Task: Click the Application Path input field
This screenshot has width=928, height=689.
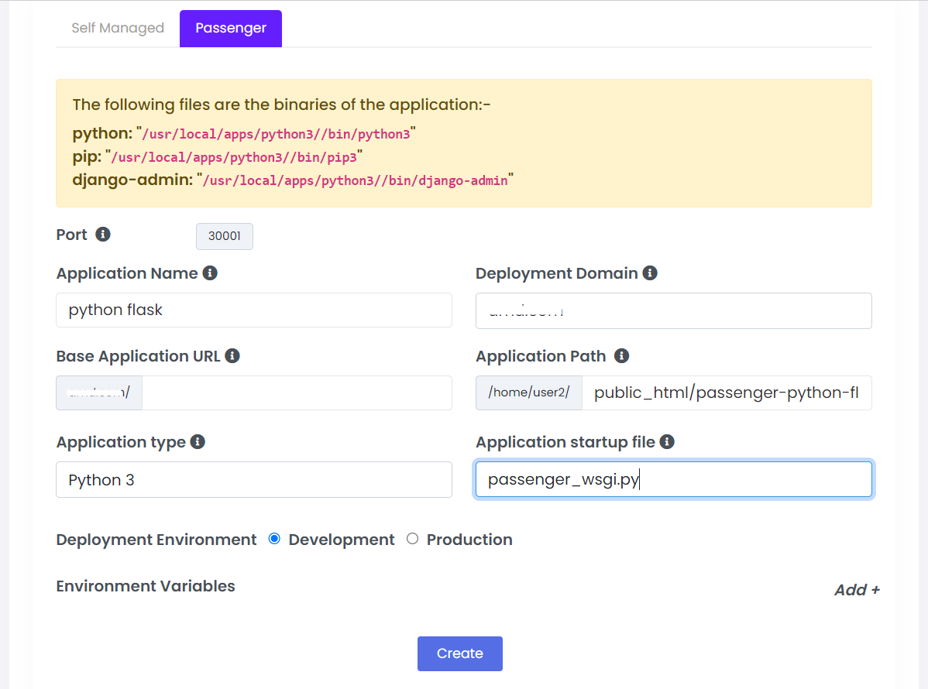Action: [726, 393]
